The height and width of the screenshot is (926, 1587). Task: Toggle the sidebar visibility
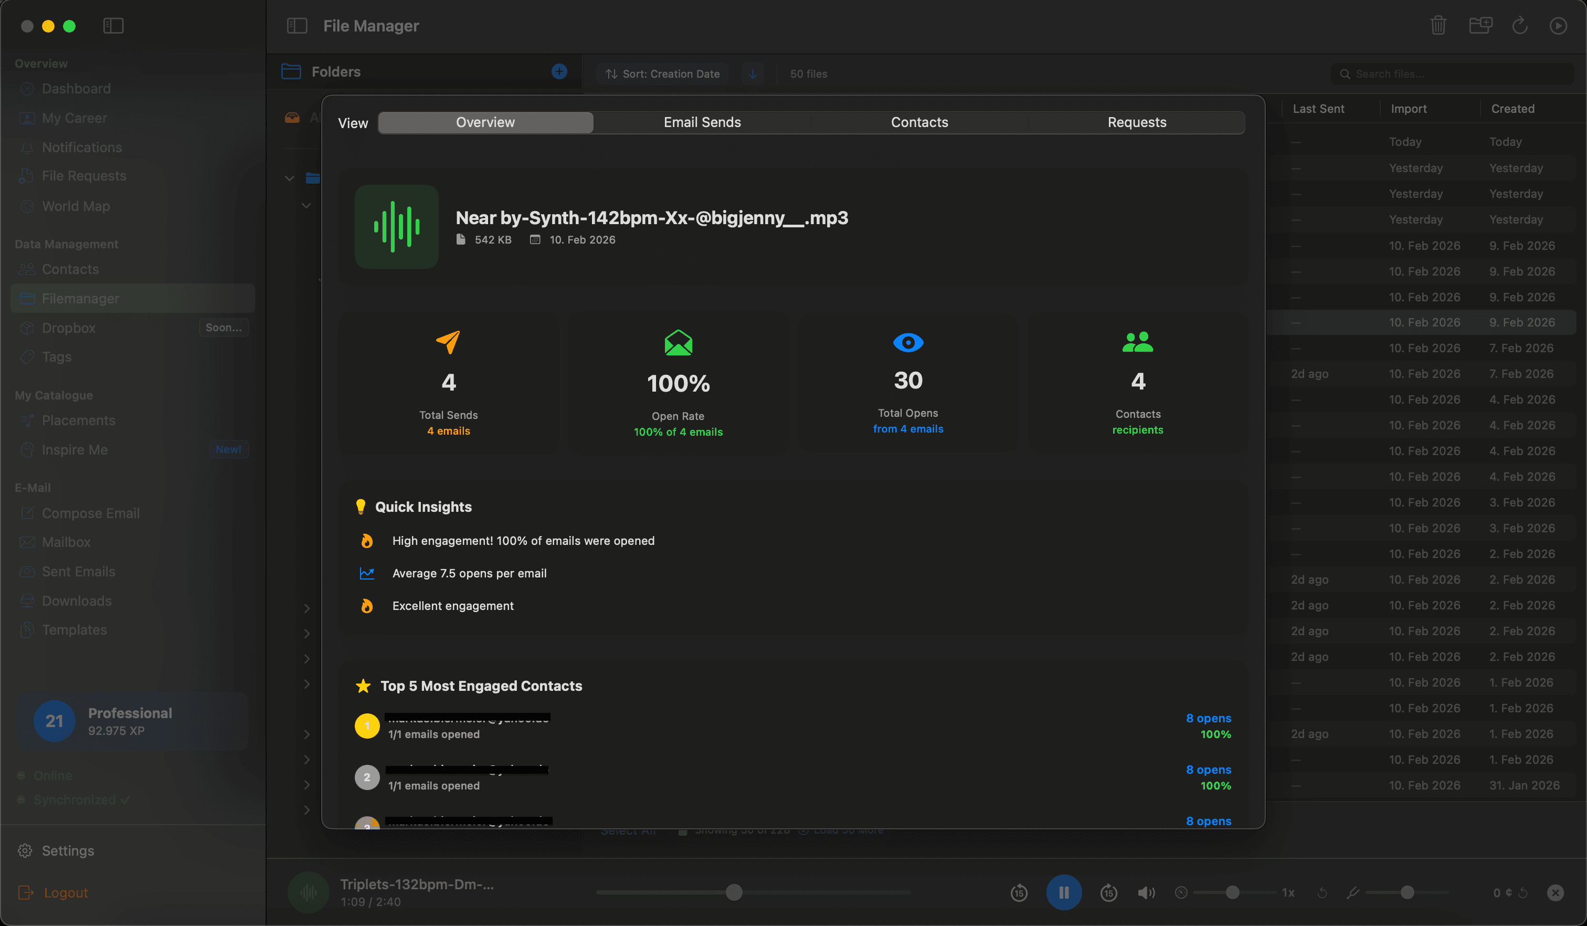coord(113,26)
